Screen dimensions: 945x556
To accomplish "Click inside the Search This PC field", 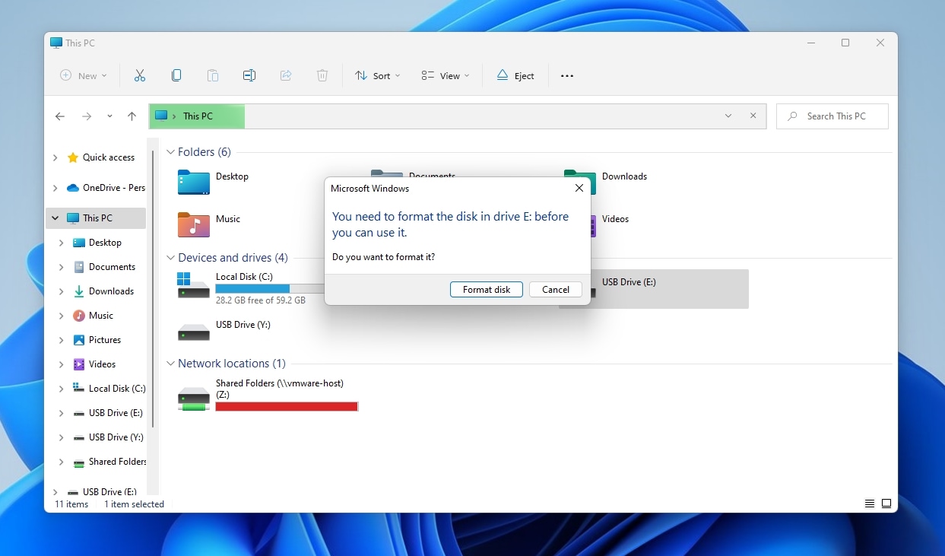I will click(832, 116).
